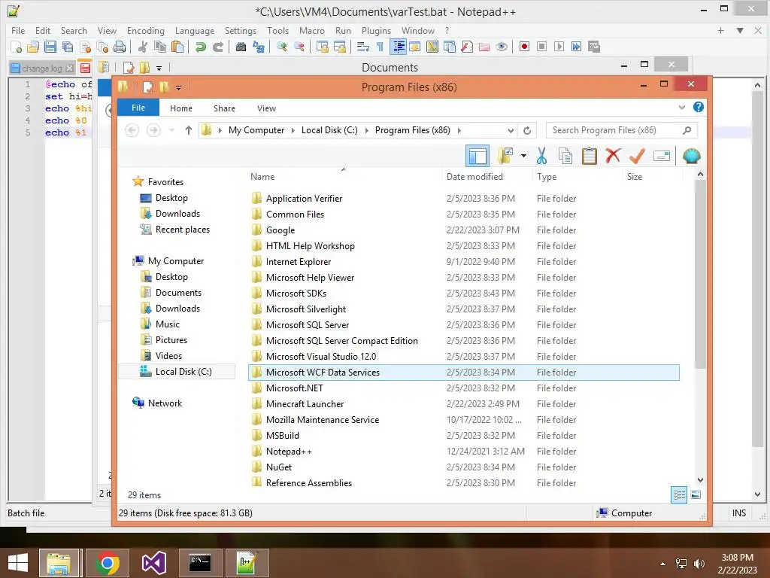The image size is (770, 578).
Task: Click Start Recording macro red dot
Action: [x=524, y=47]
